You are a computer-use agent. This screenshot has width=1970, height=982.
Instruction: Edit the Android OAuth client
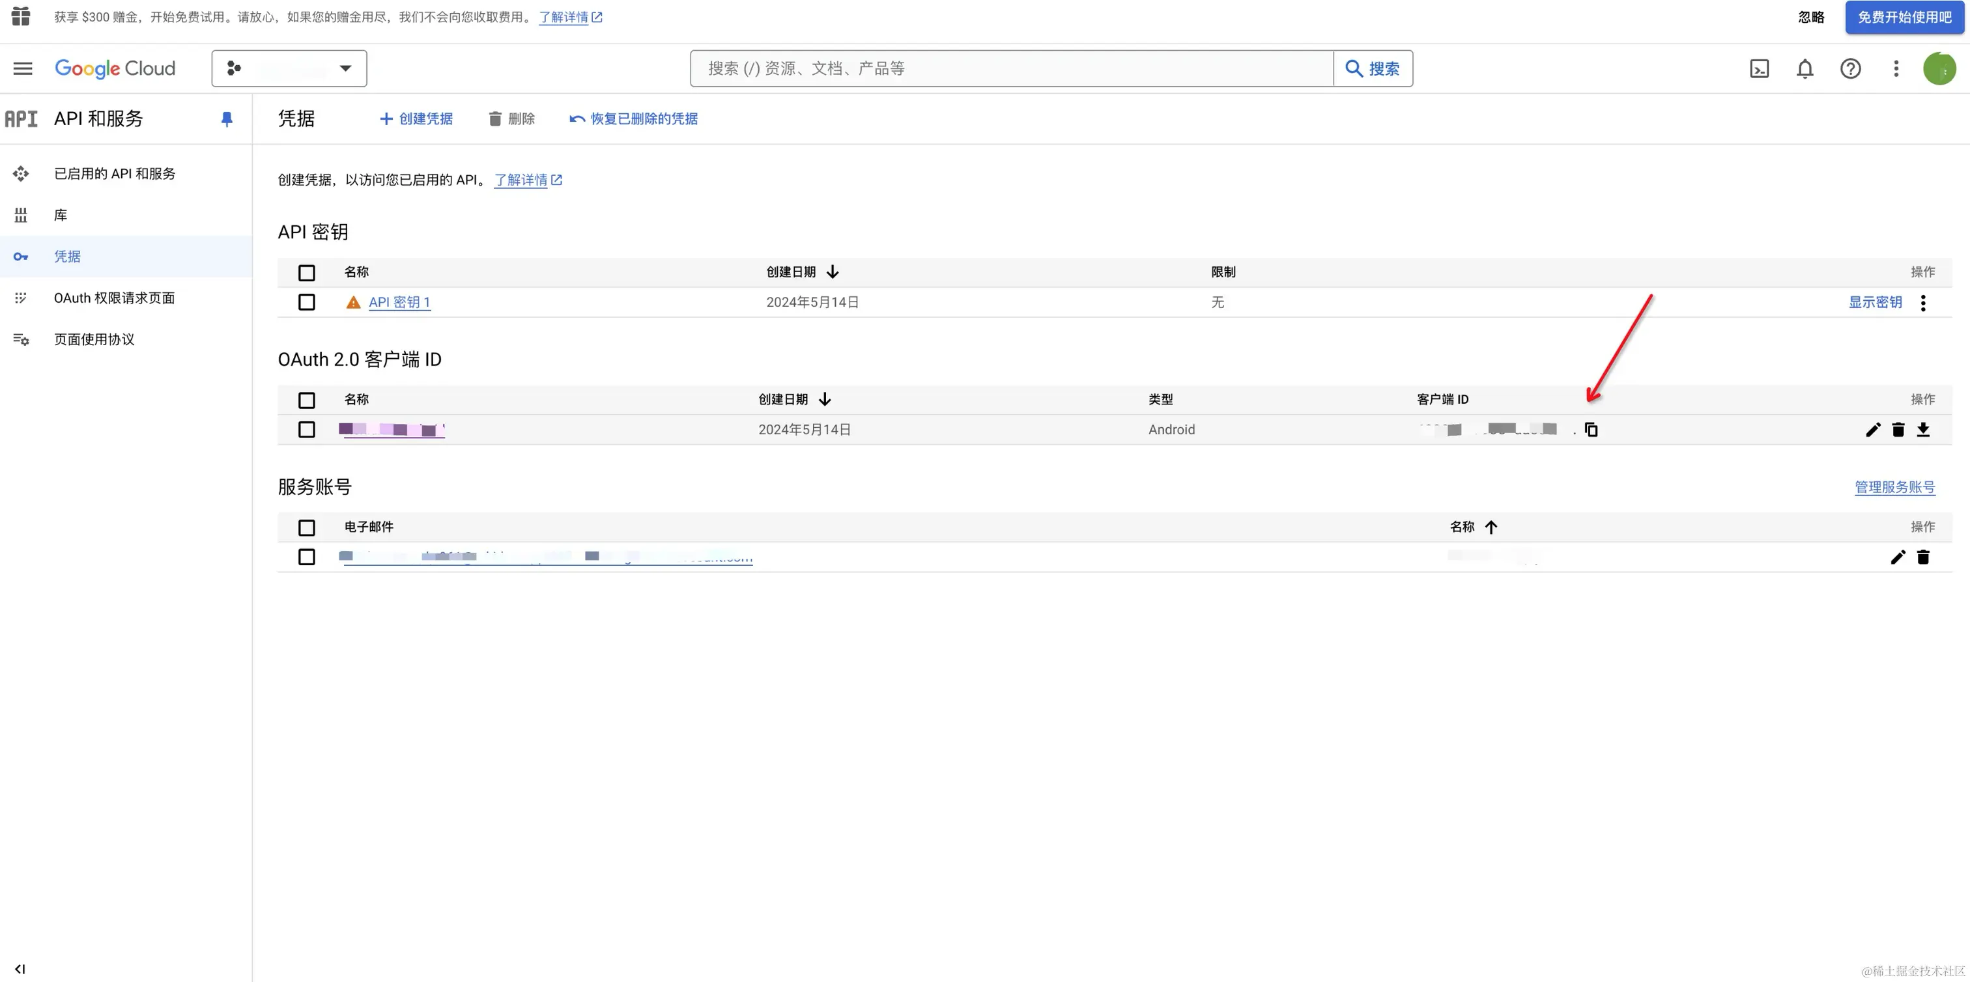[x=1873, y=430]
